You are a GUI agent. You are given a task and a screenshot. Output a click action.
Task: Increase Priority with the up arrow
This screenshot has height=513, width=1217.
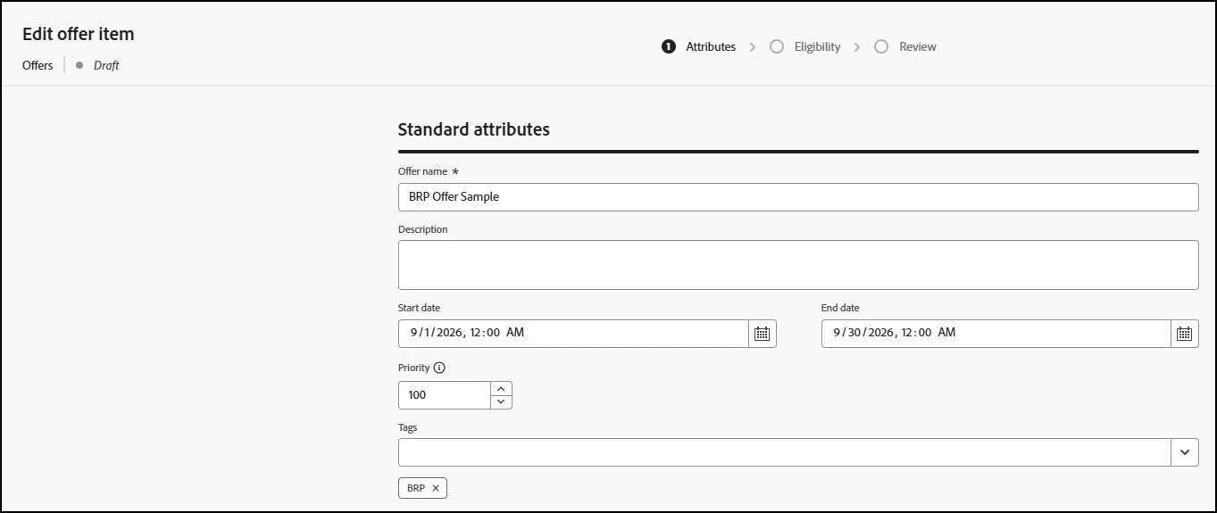pyautogui.click(x=501, y=388)
